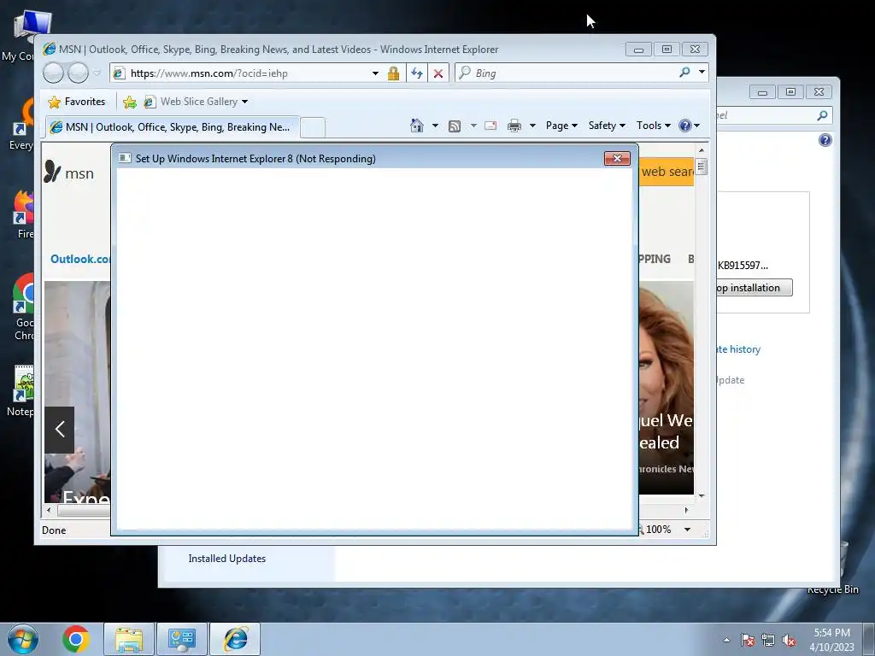
Task: Expand the Print options dropdown arrow
Action: point(532,126)
